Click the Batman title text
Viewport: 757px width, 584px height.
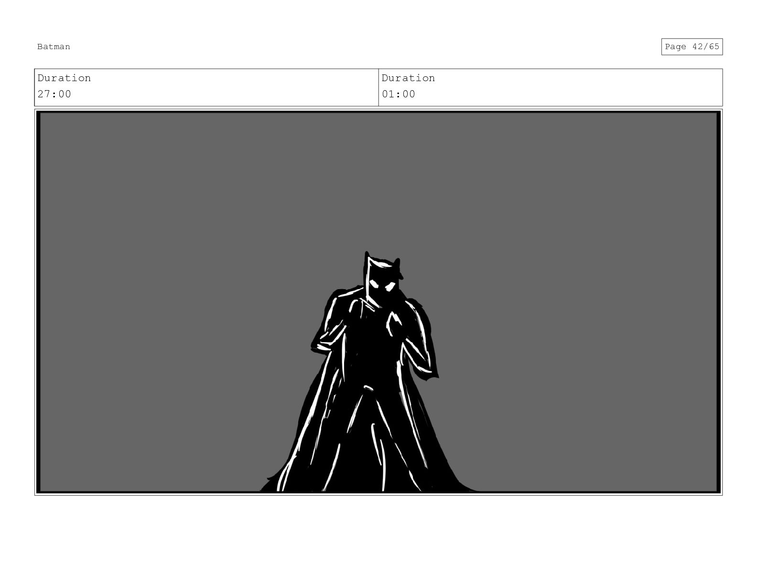coord(54,47)
